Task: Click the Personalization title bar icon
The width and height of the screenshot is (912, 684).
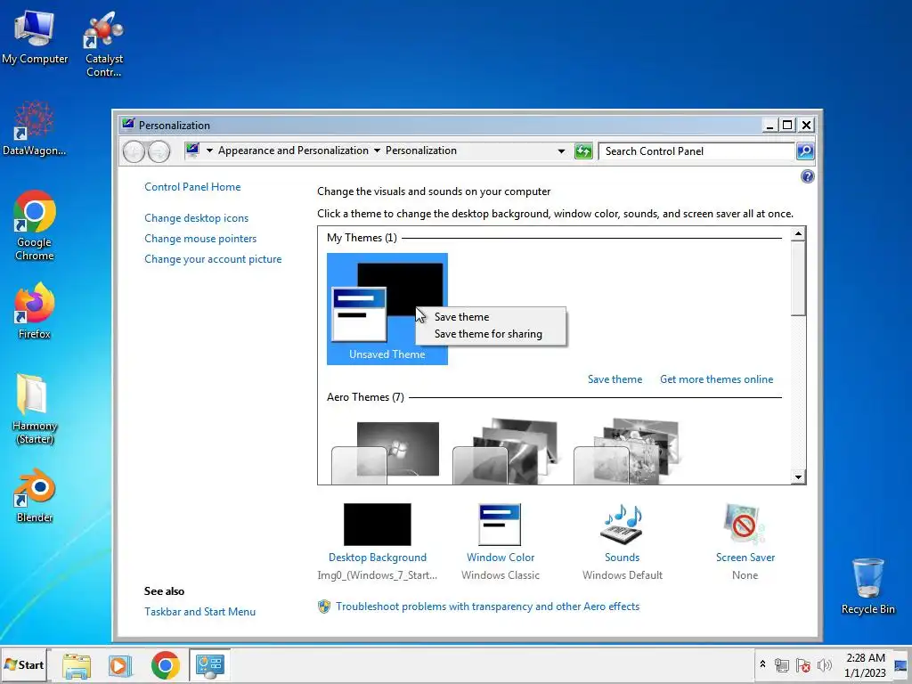Action: [x=128, y=124]
